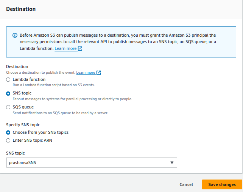Click the Lambda function label text
243x192 pixels.
29,79
